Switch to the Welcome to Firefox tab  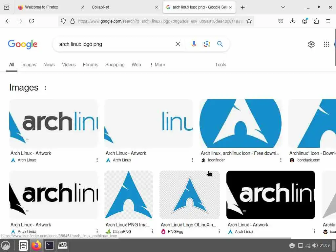tap(50, 7)
